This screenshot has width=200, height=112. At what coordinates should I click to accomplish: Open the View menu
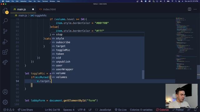(x=30, y=1)
